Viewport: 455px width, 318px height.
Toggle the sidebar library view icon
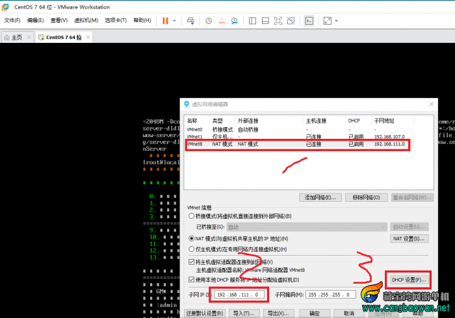(x=252, y=21)
